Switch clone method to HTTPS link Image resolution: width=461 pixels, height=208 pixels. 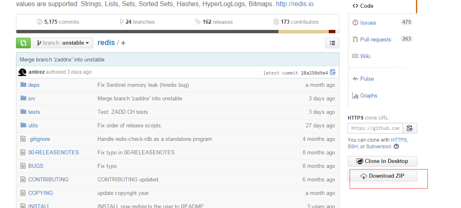(x=399, y=140)
